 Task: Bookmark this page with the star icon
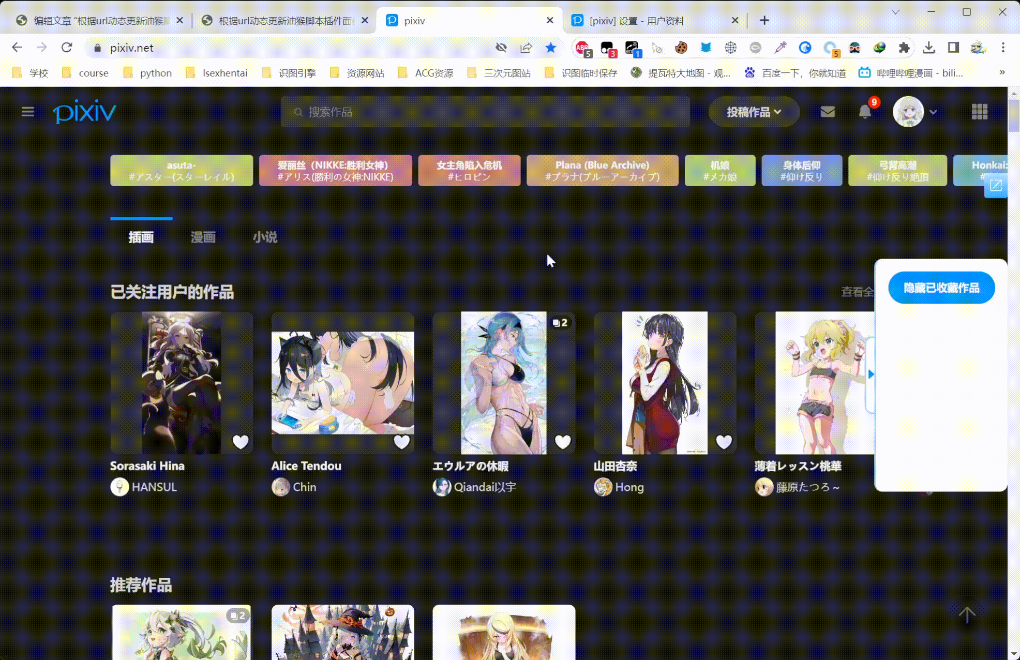(x=550, y=48)
